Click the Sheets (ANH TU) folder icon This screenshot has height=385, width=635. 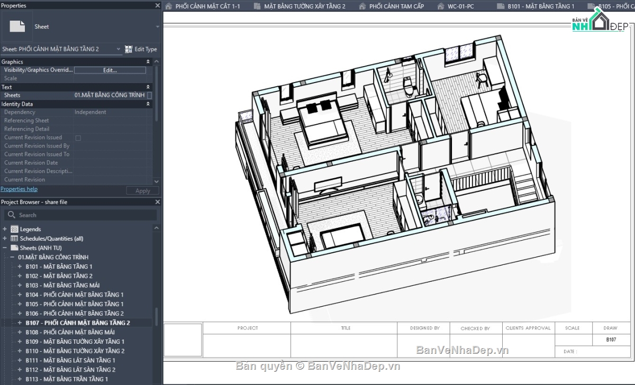click(x=14, y=247)
